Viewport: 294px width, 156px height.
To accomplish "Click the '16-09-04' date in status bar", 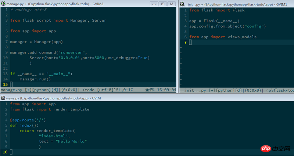I will (x=166, y=90).
